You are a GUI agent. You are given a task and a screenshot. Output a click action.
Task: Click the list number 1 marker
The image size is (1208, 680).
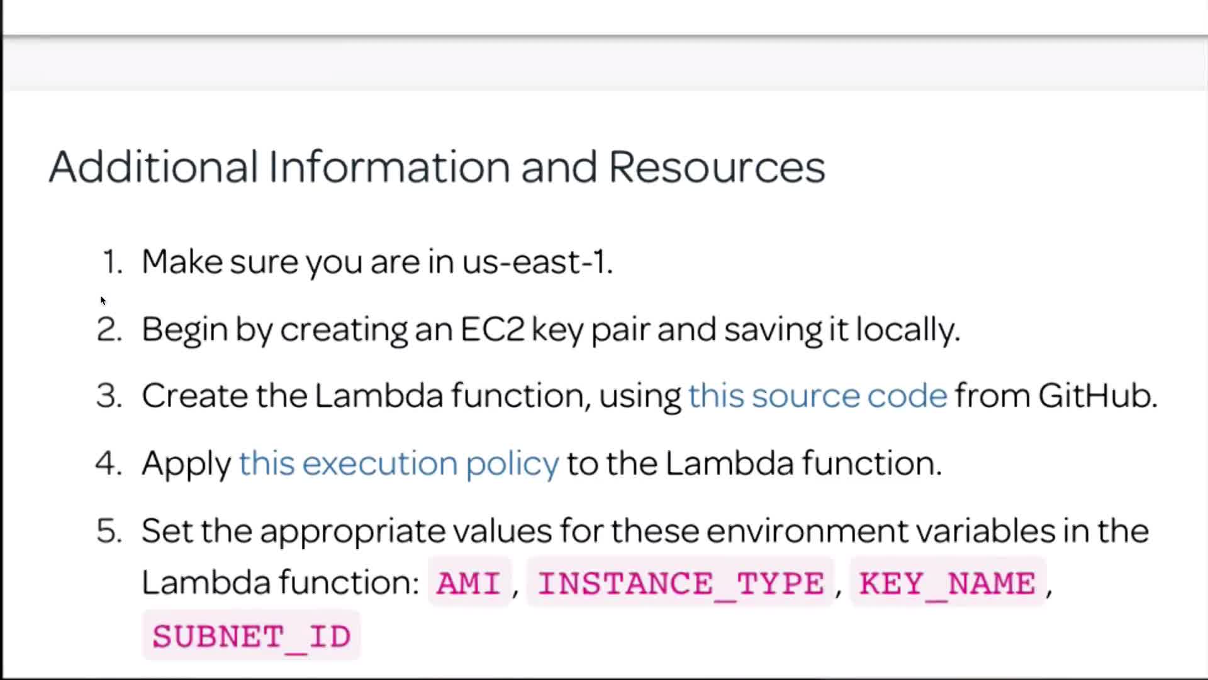(112, 262)
